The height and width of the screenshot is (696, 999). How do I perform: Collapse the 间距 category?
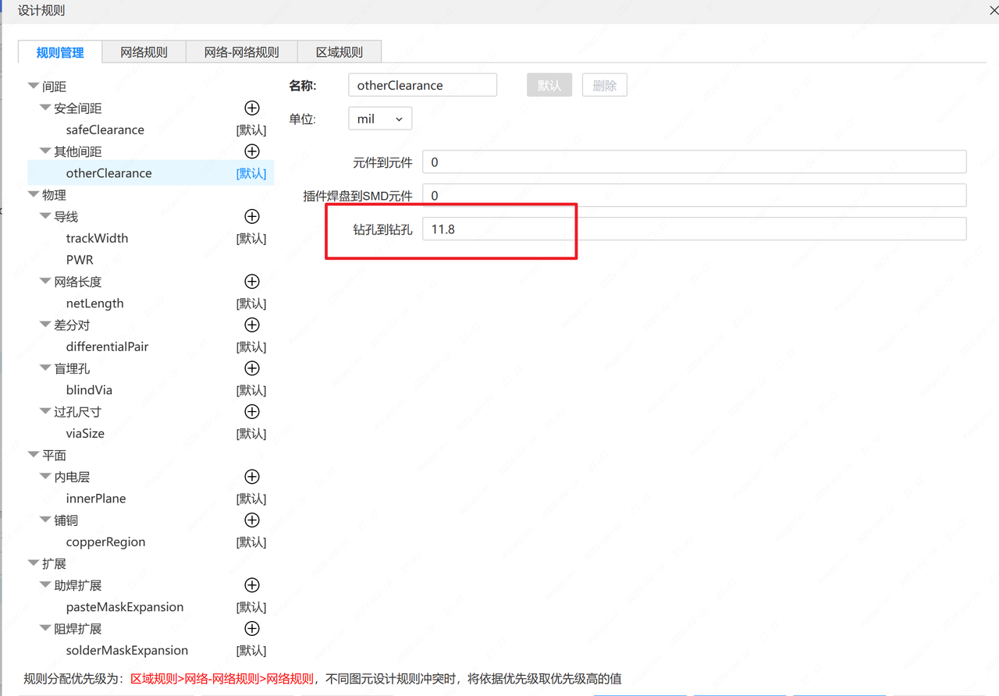pyautogui.click(x=34, y=87)
